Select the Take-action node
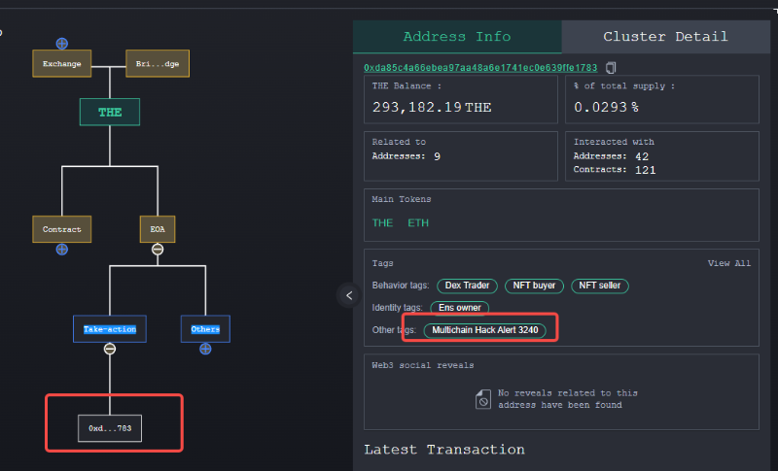The width and height of the screenshot is (778, 471). coord(110,329)
